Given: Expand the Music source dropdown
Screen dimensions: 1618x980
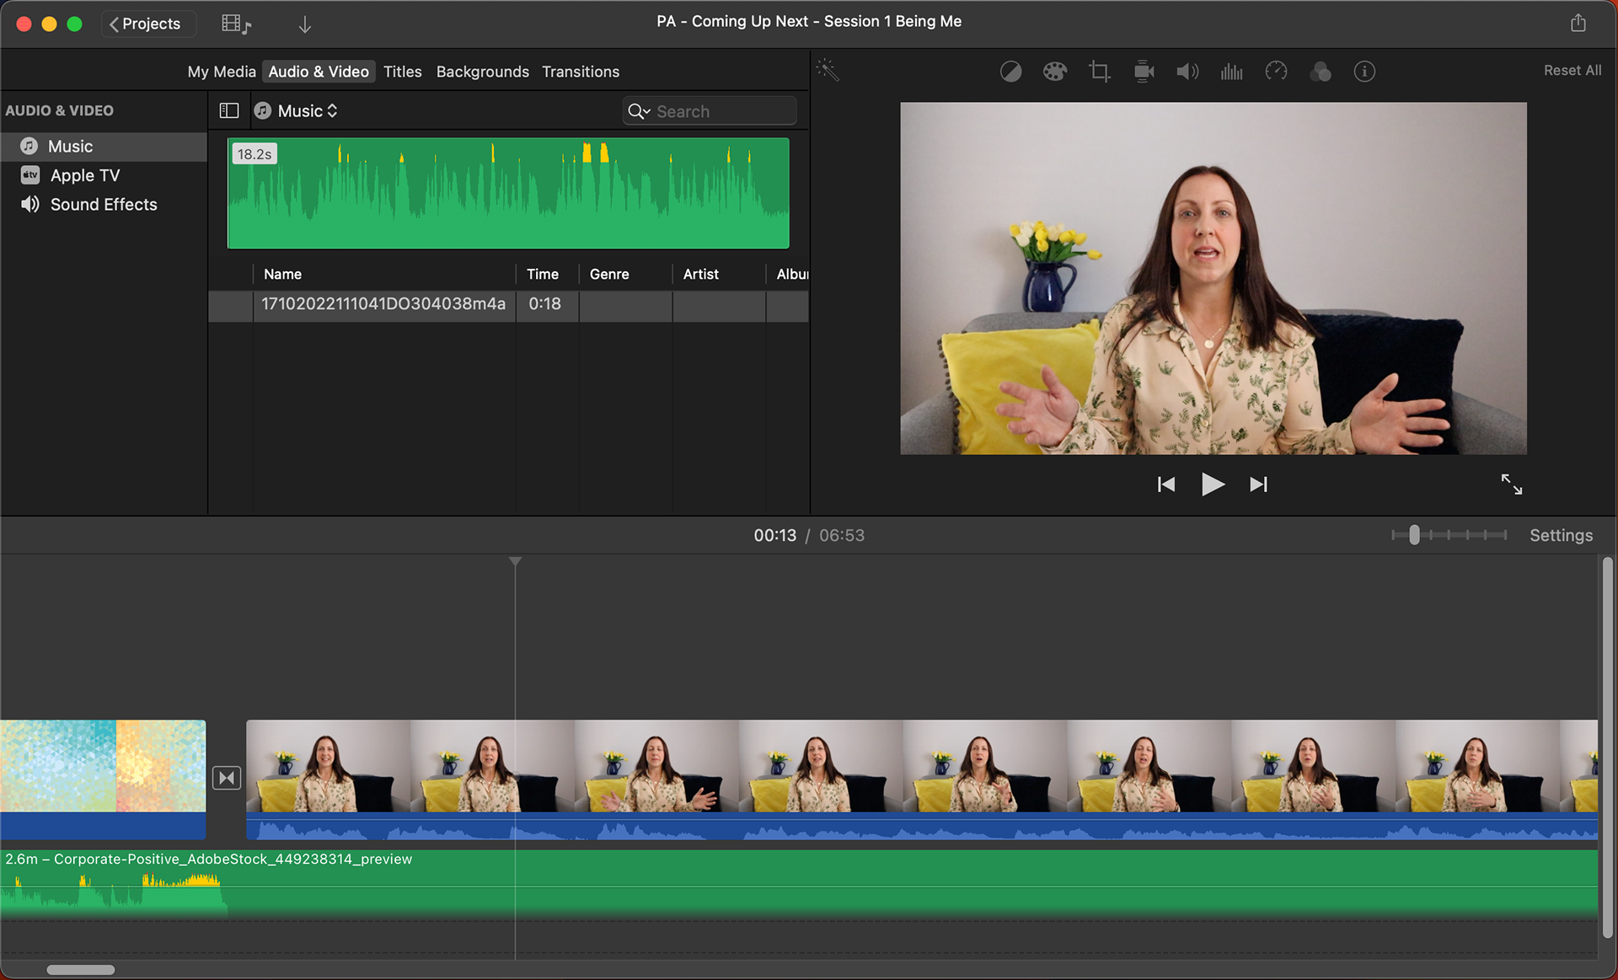Looking at the screenshot, I should [308, 110].
